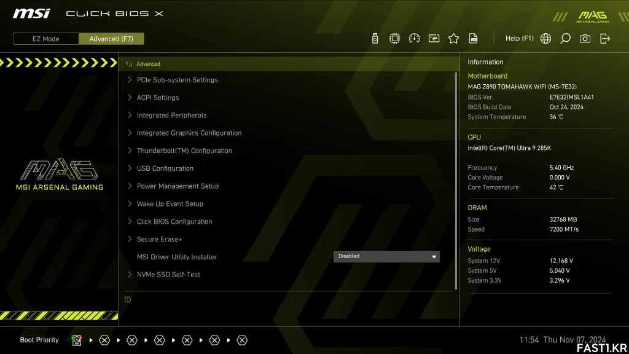The image size is (629, 354).
Task: Click the MSI logo
Action: point(31,14)
